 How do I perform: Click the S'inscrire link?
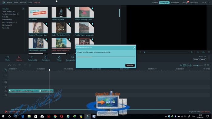click(x=37, y=2)
